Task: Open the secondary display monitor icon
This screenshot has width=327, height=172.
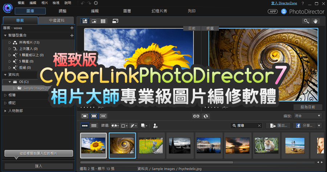Action: (x=115, y=21)
